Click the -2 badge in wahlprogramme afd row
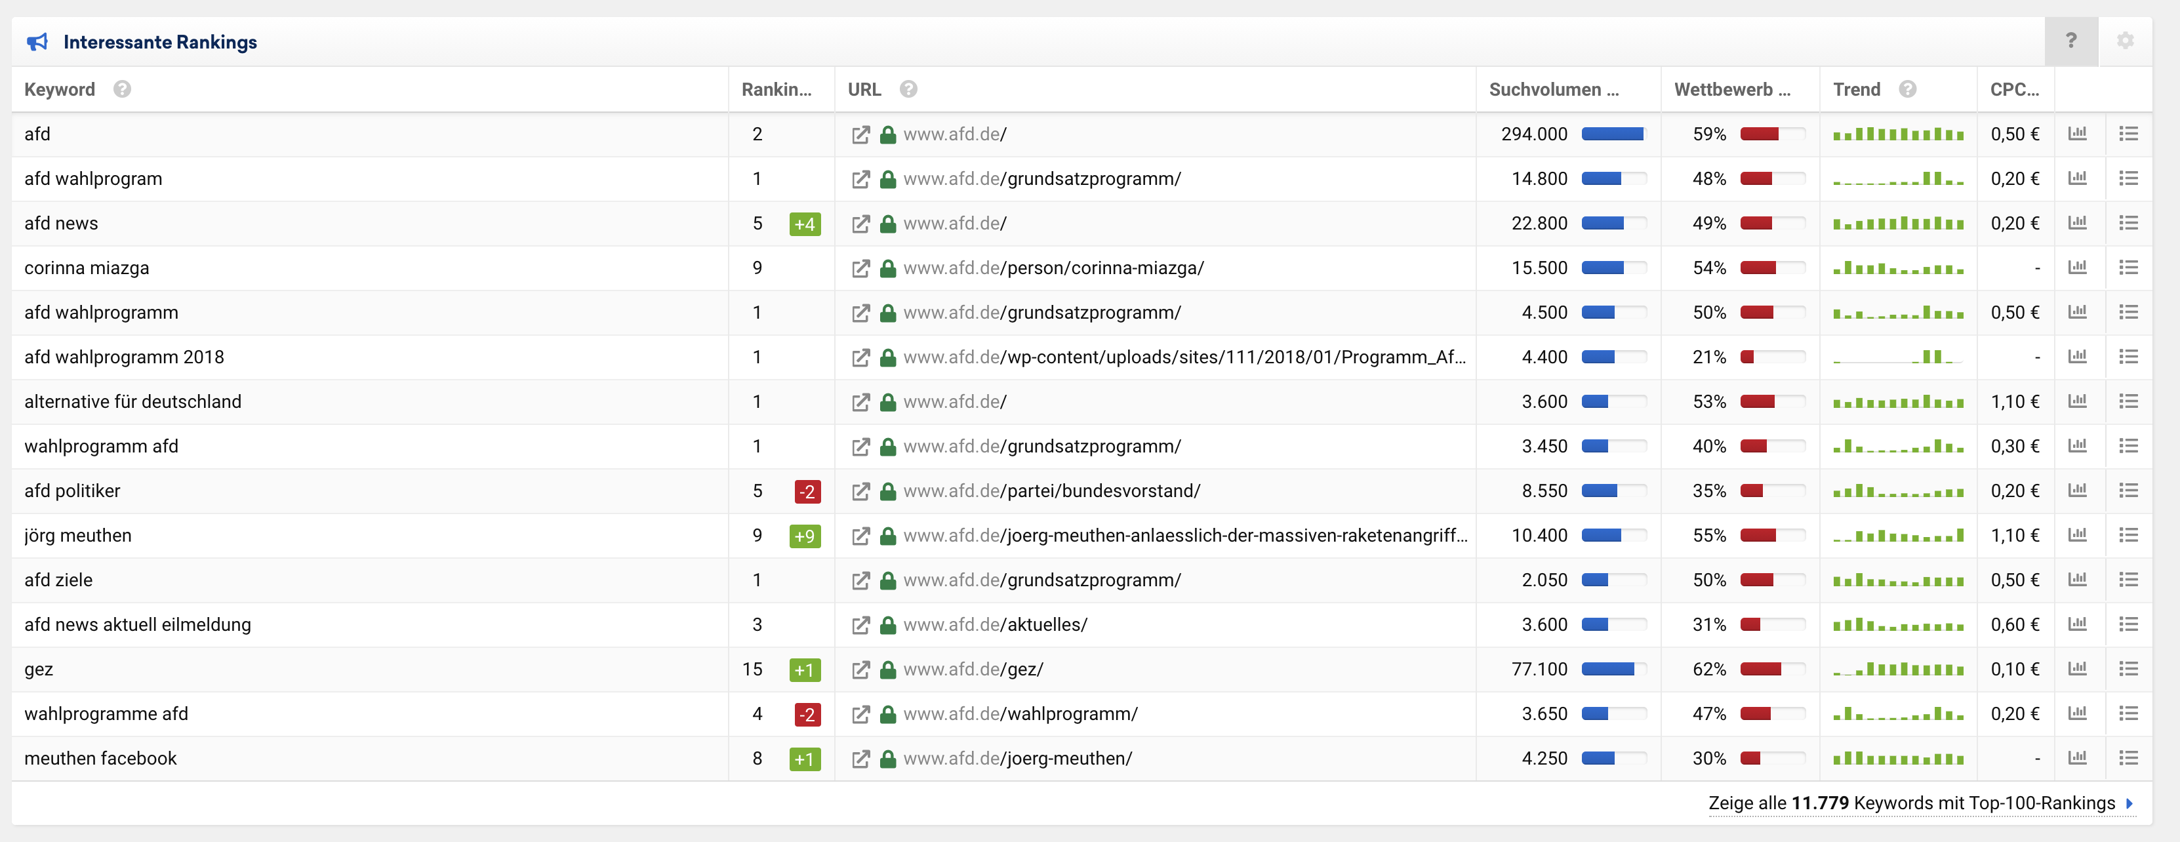Image resolution: width=2180 pixels, height=842 pixels. (807, 714)
